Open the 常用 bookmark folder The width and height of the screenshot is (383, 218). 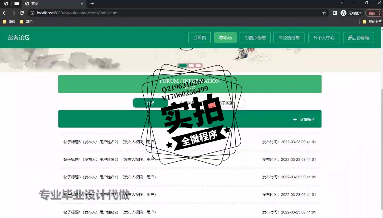coord(26,22)
